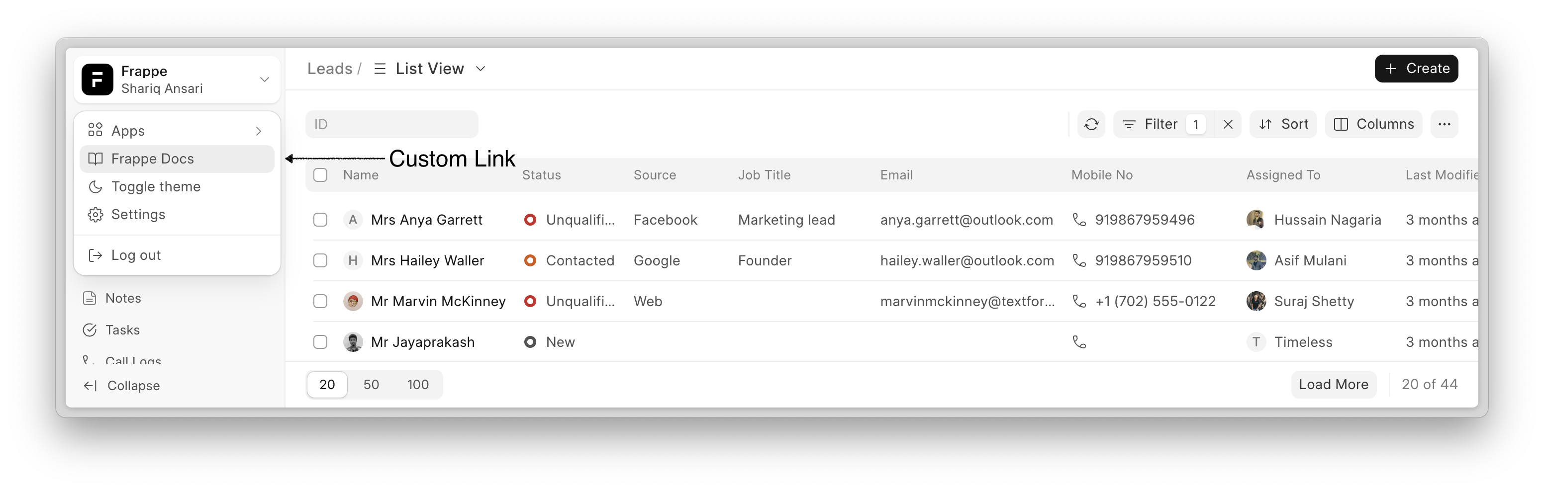This screenshot has width=1544, height=491.
Task: Open the three-dots more options menu
Action: (x=1444, y=124)
